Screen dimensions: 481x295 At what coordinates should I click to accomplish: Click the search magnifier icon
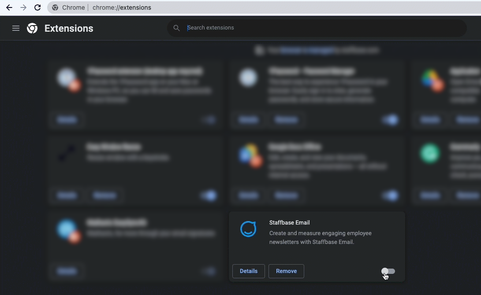point(176,28)
